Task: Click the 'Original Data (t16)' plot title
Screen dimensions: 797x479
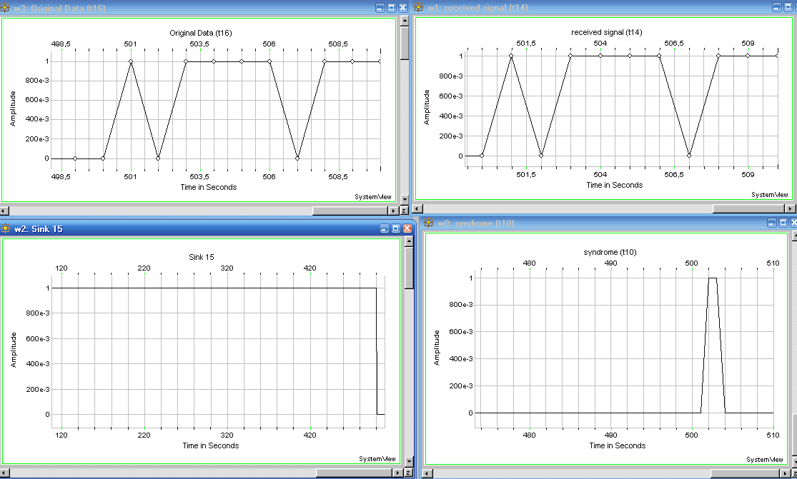Action: (201, 33)
